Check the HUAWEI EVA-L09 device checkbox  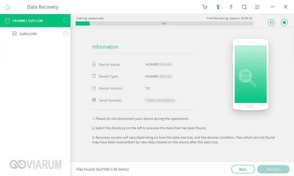point(65,21)
